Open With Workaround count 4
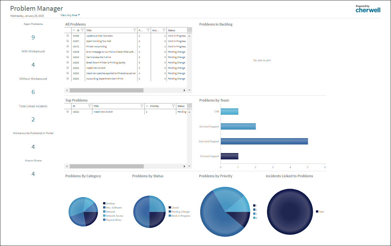Screen dimensions: 391x246 33,65
